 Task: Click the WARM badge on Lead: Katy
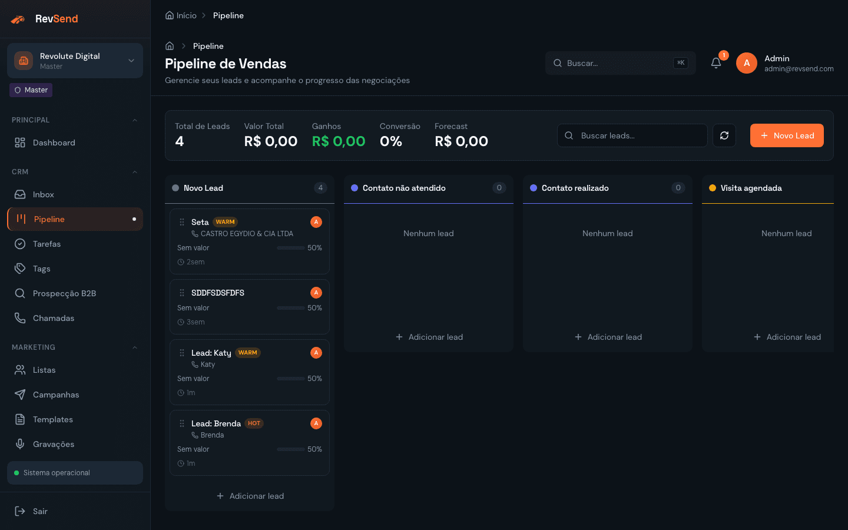click(x=248, y=352)
